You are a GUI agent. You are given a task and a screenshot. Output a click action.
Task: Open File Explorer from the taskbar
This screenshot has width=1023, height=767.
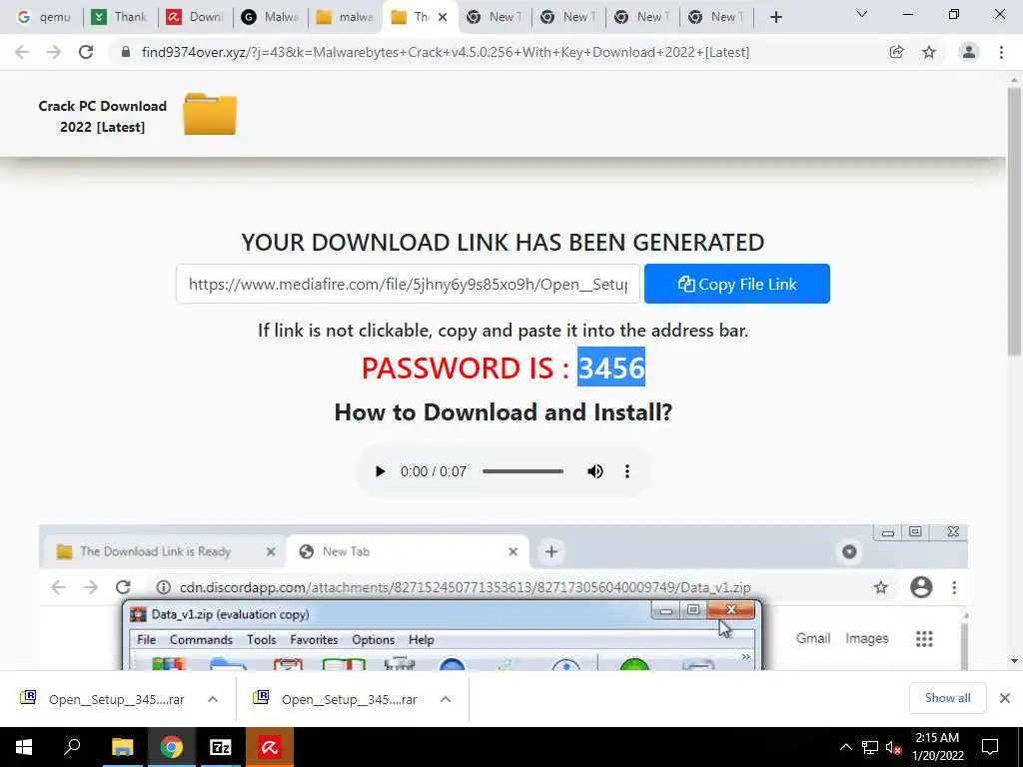point(122,747)
